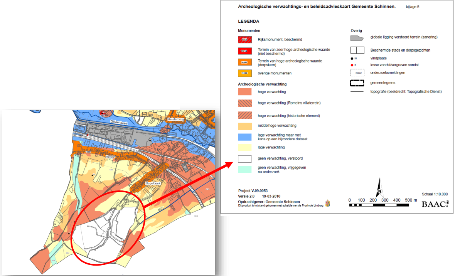Pick the pale yellow lage verwachting swatch
Image resolution: width=455 pixels, height=276 pixels.
pos(245,147)
